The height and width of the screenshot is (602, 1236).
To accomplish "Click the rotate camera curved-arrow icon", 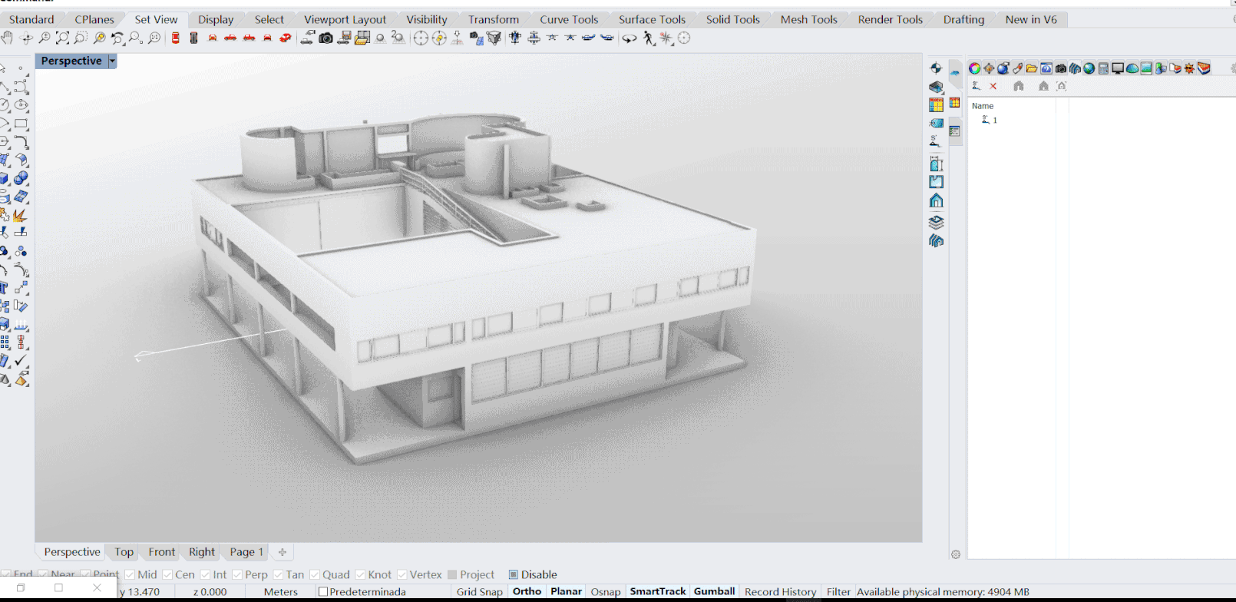I will tap(629, 38).
